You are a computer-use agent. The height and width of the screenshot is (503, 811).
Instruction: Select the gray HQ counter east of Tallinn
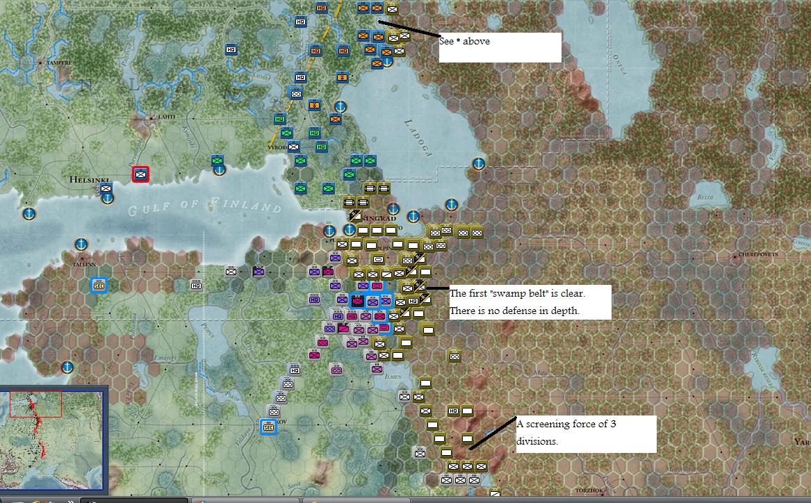[x=196, y=286]
